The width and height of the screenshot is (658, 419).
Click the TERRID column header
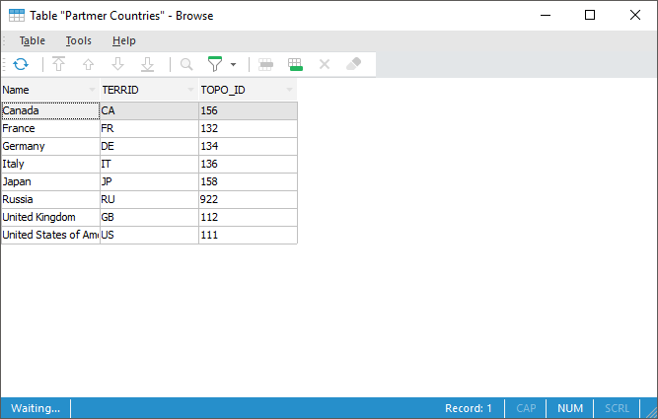click(x=149, y=90)
